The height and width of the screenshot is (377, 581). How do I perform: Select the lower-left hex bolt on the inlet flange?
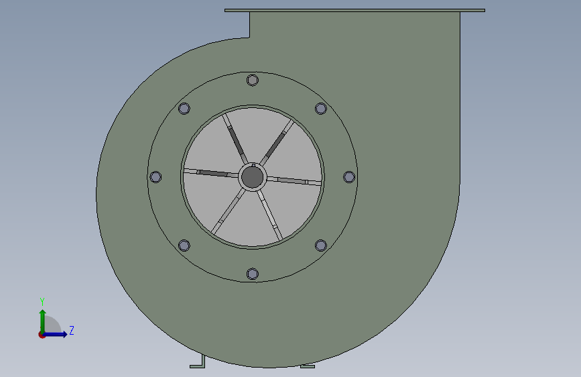184,246
